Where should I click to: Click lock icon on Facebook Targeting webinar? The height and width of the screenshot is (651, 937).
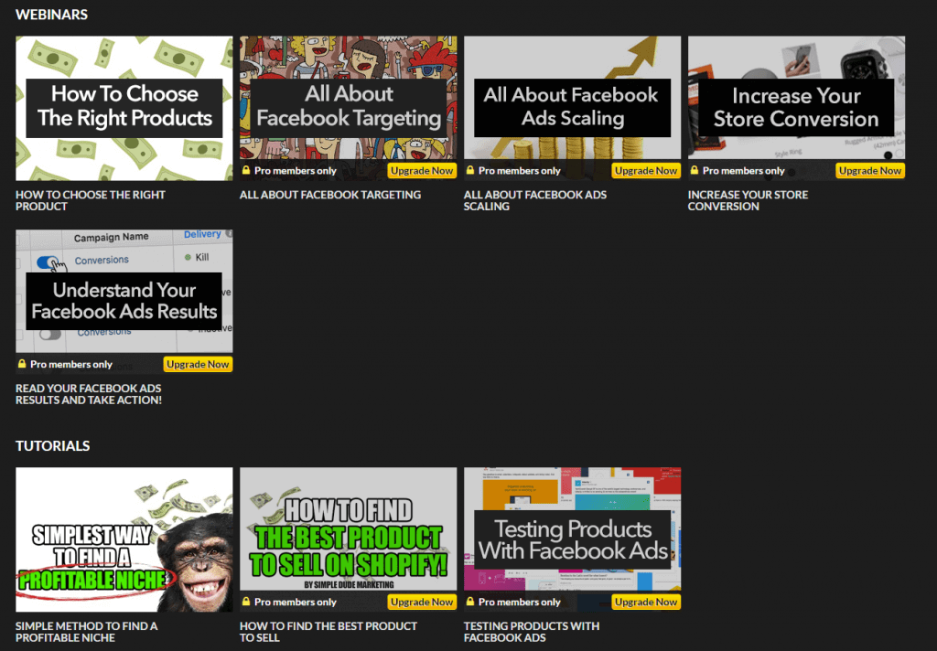click(x=245, y=170)
